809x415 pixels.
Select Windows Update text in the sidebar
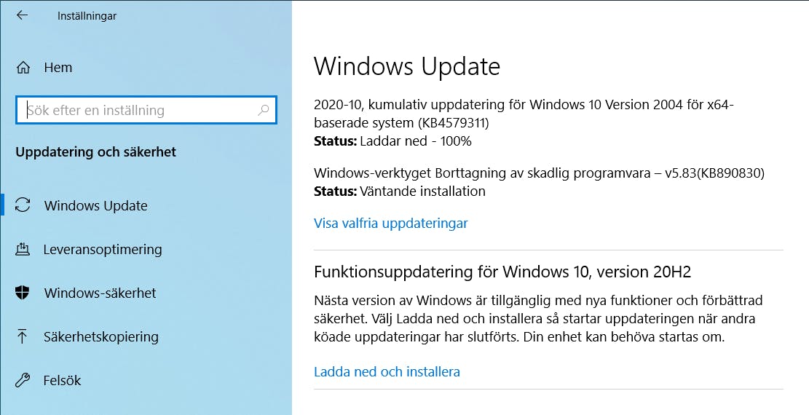96,206
